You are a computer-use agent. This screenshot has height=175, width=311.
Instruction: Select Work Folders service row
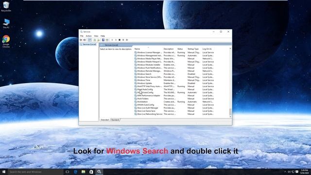click(x=174, y=99)
